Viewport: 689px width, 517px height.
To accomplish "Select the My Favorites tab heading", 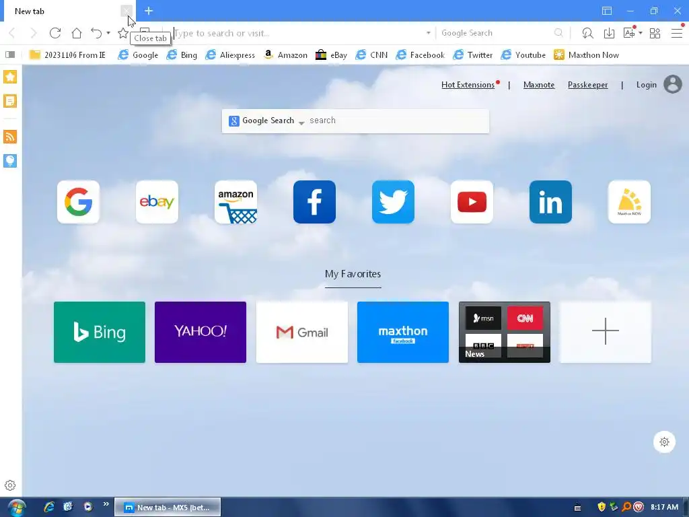I will coord(353,274).
